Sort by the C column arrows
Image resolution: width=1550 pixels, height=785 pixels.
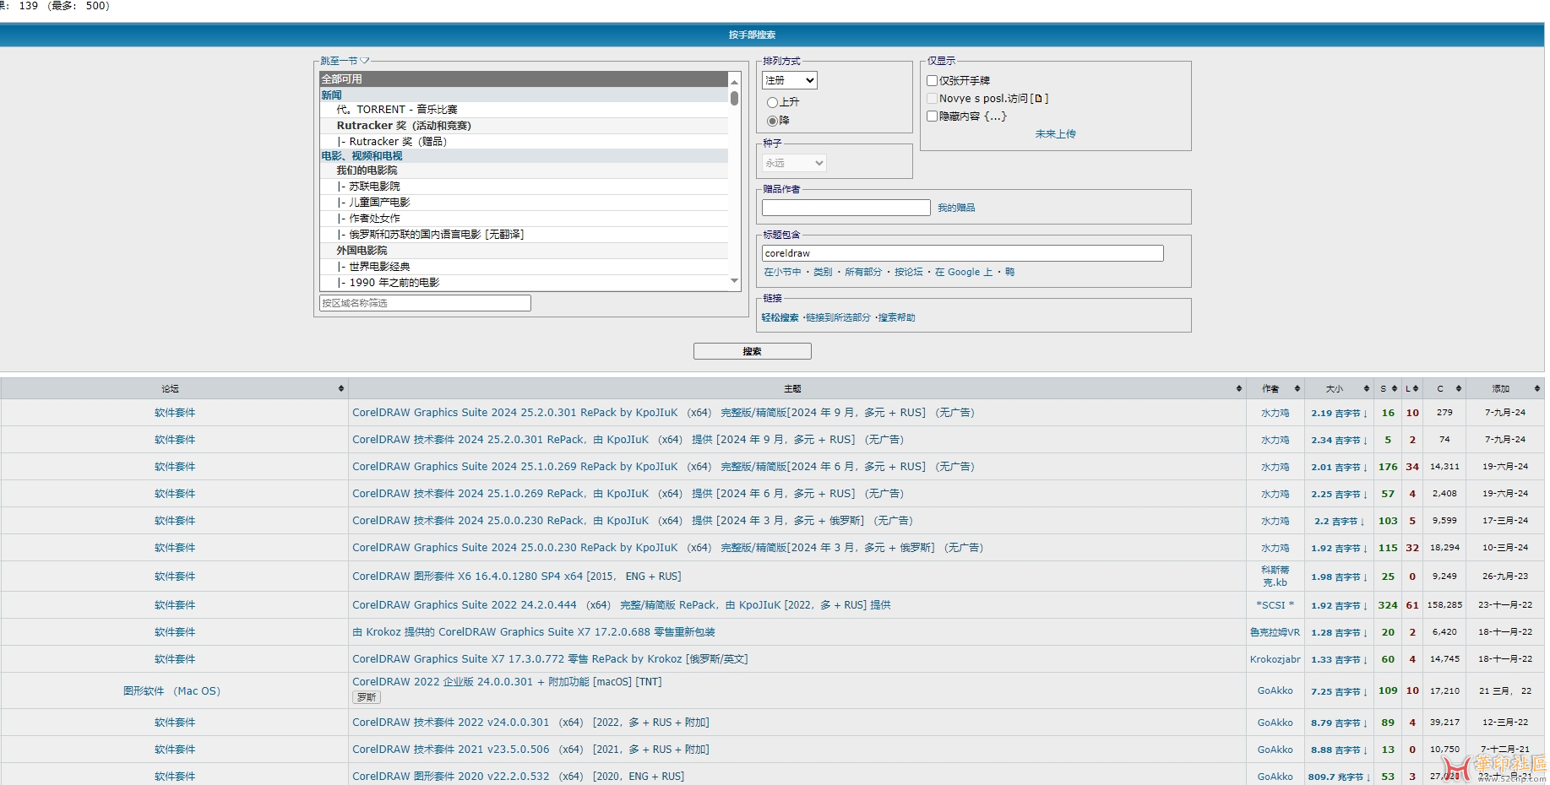(x=1459, y=389)
